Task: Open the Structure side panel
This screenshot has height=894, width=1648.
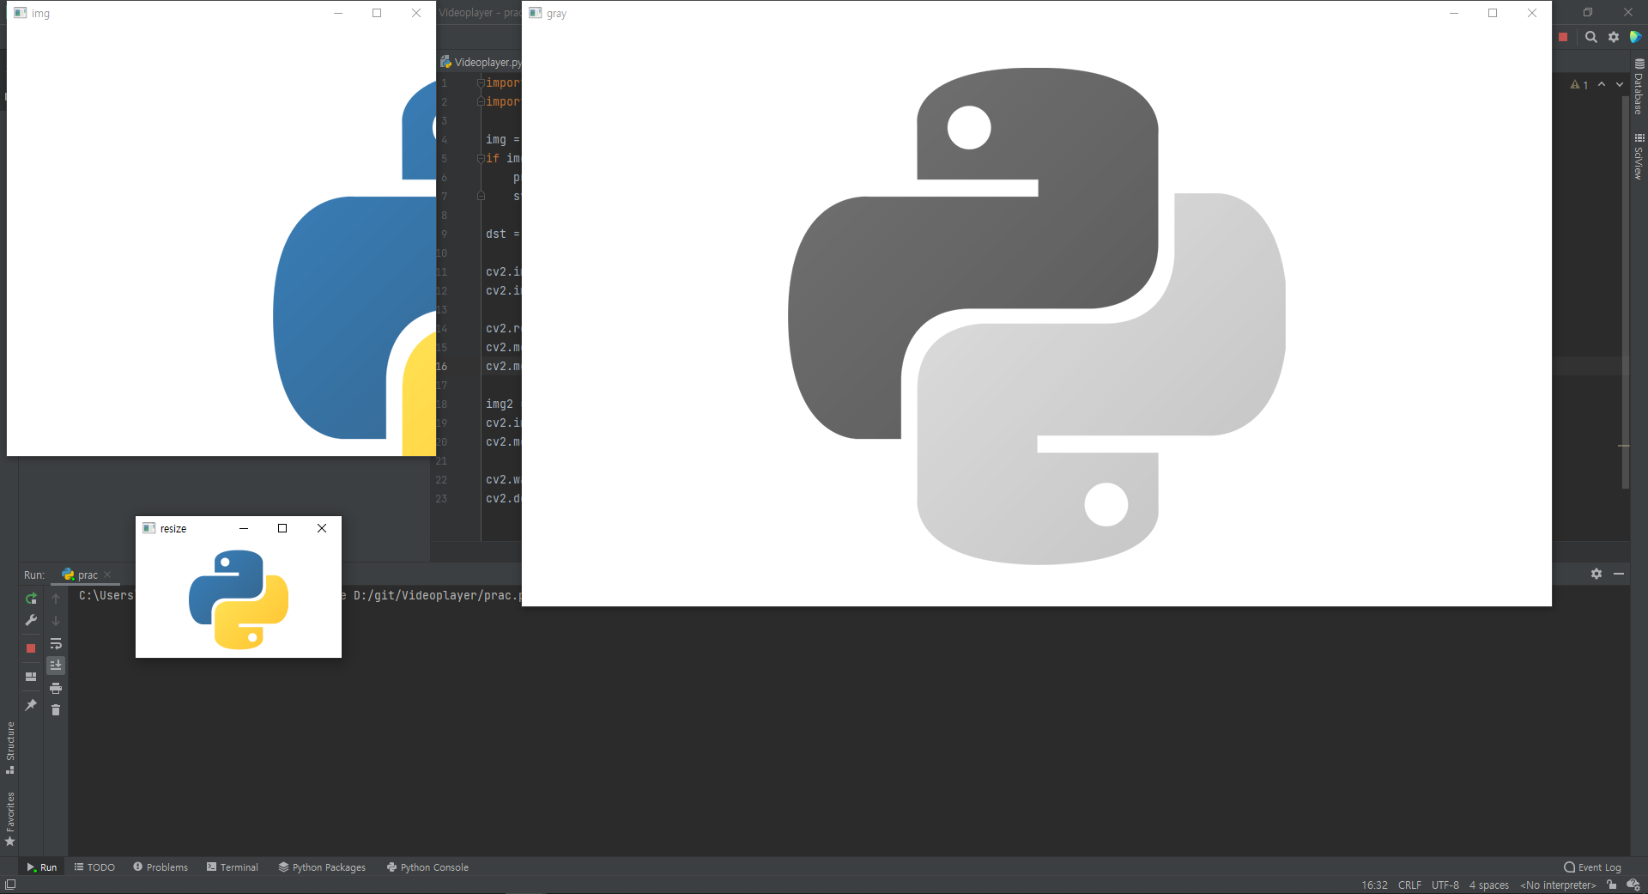Action: tap(9, 747)
